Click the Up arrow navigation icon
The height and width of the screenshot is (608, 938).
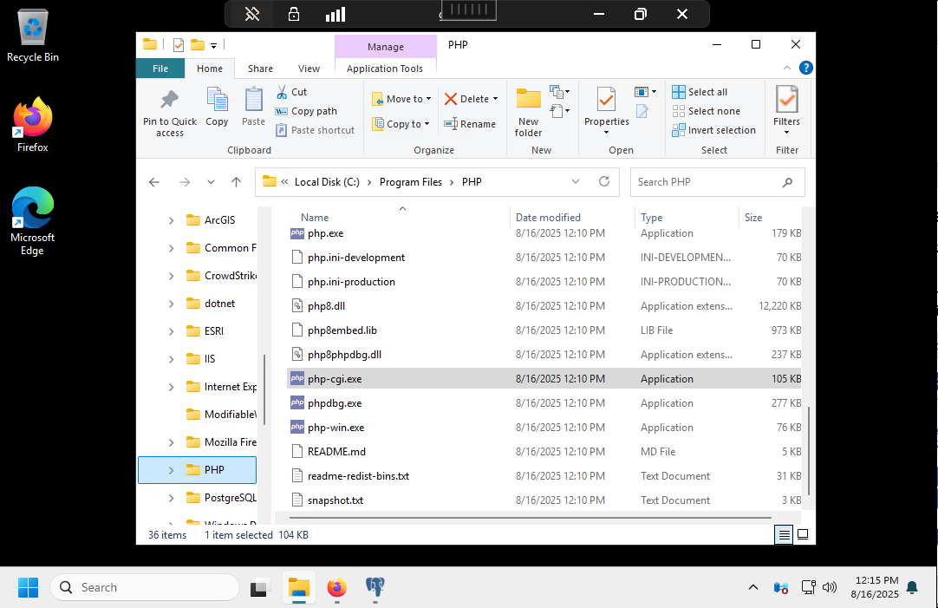(236, 182)
